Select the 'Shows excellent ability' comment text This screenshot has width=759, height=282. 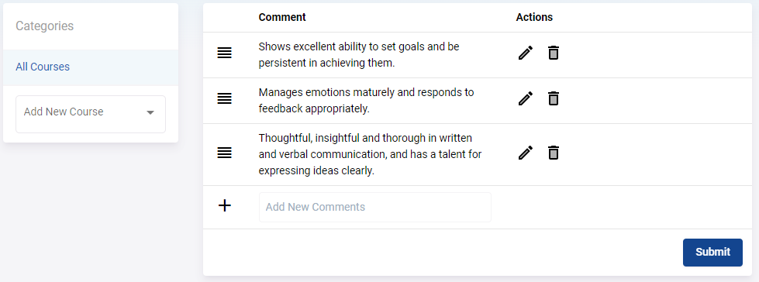click(359, 55)
